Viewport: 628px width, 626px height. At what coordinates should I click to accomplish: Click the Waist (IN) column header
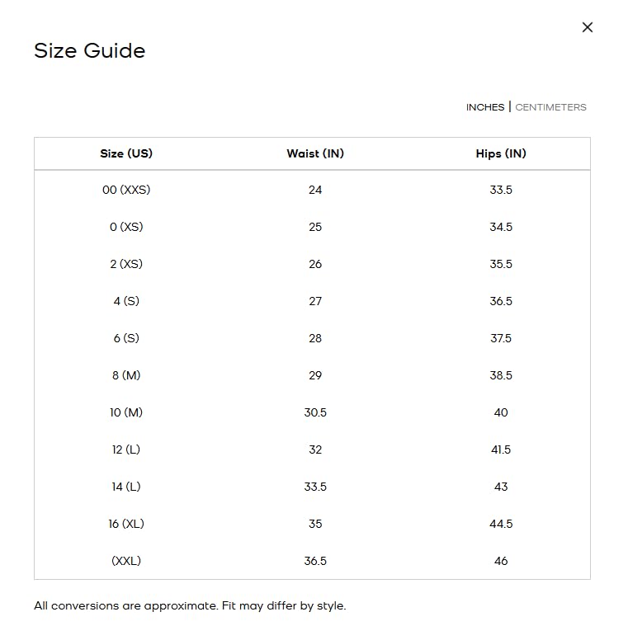click(x=315, y=153)
